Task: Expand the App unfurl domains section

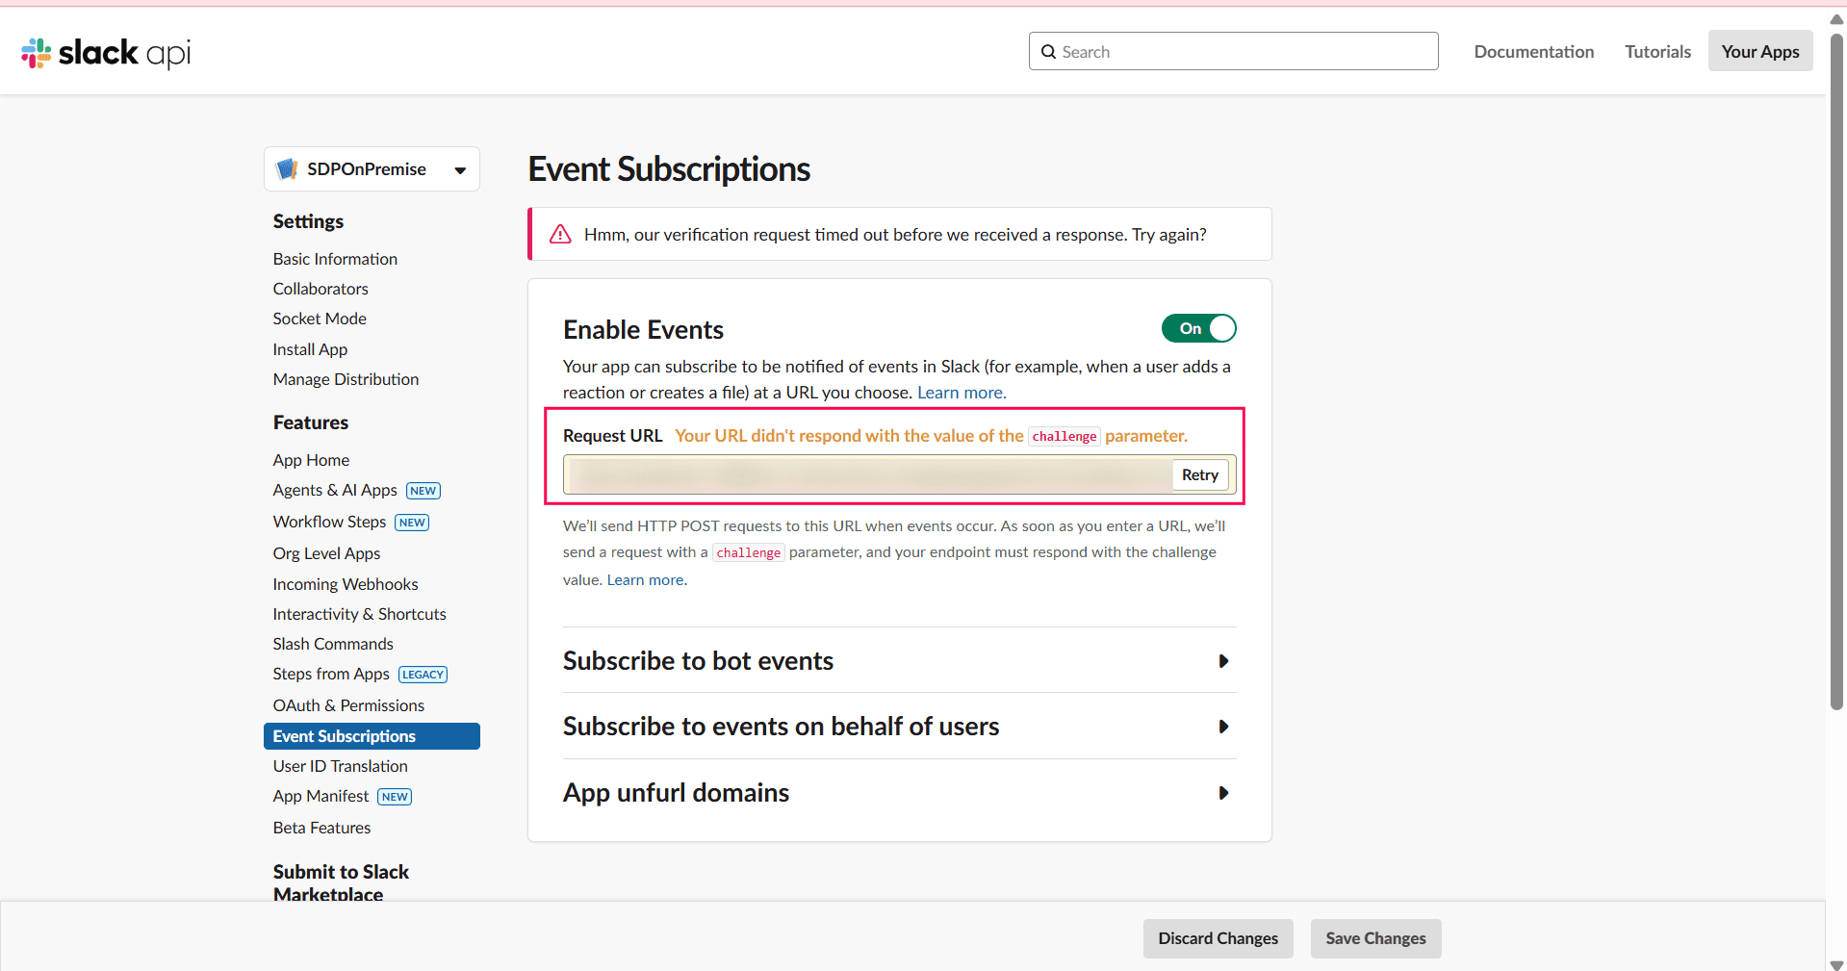Action: tap(1223, 793)
